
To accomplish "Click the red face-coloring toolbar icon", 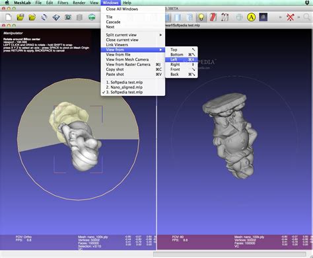I will tap(213, 17).
